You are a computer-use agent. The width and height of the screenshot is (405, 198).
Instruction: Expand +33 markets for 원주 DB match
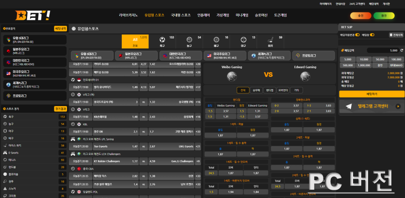[x=198, y=132]
